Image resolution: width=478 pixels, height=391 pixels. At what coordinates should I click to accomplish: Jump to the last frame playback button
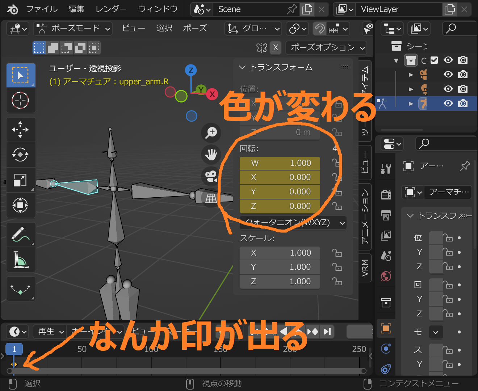pyautogui.click(x=327, y=332)
